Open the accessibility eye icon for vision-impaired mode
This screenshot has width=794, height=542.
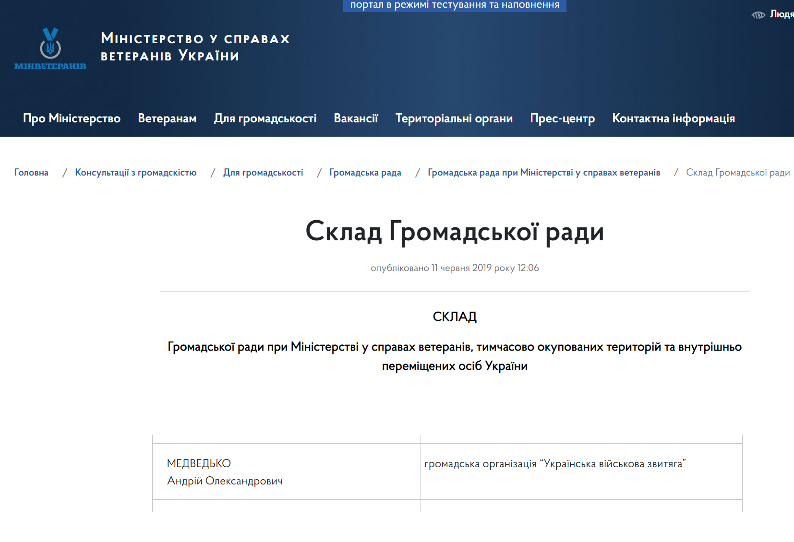click(758, 14)
